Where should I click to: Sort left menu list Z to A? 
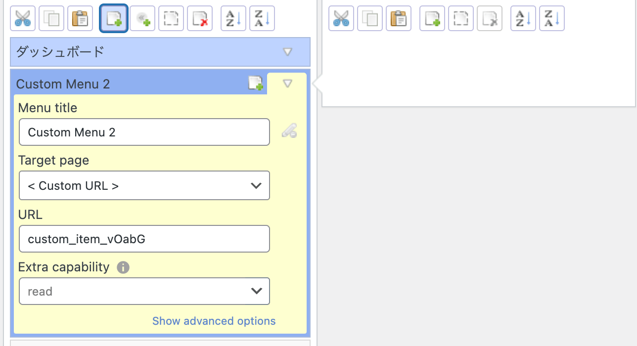point(262,19)
